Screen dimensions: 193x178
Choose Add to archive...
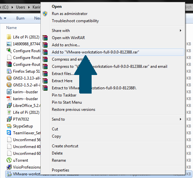coord(112,45)
